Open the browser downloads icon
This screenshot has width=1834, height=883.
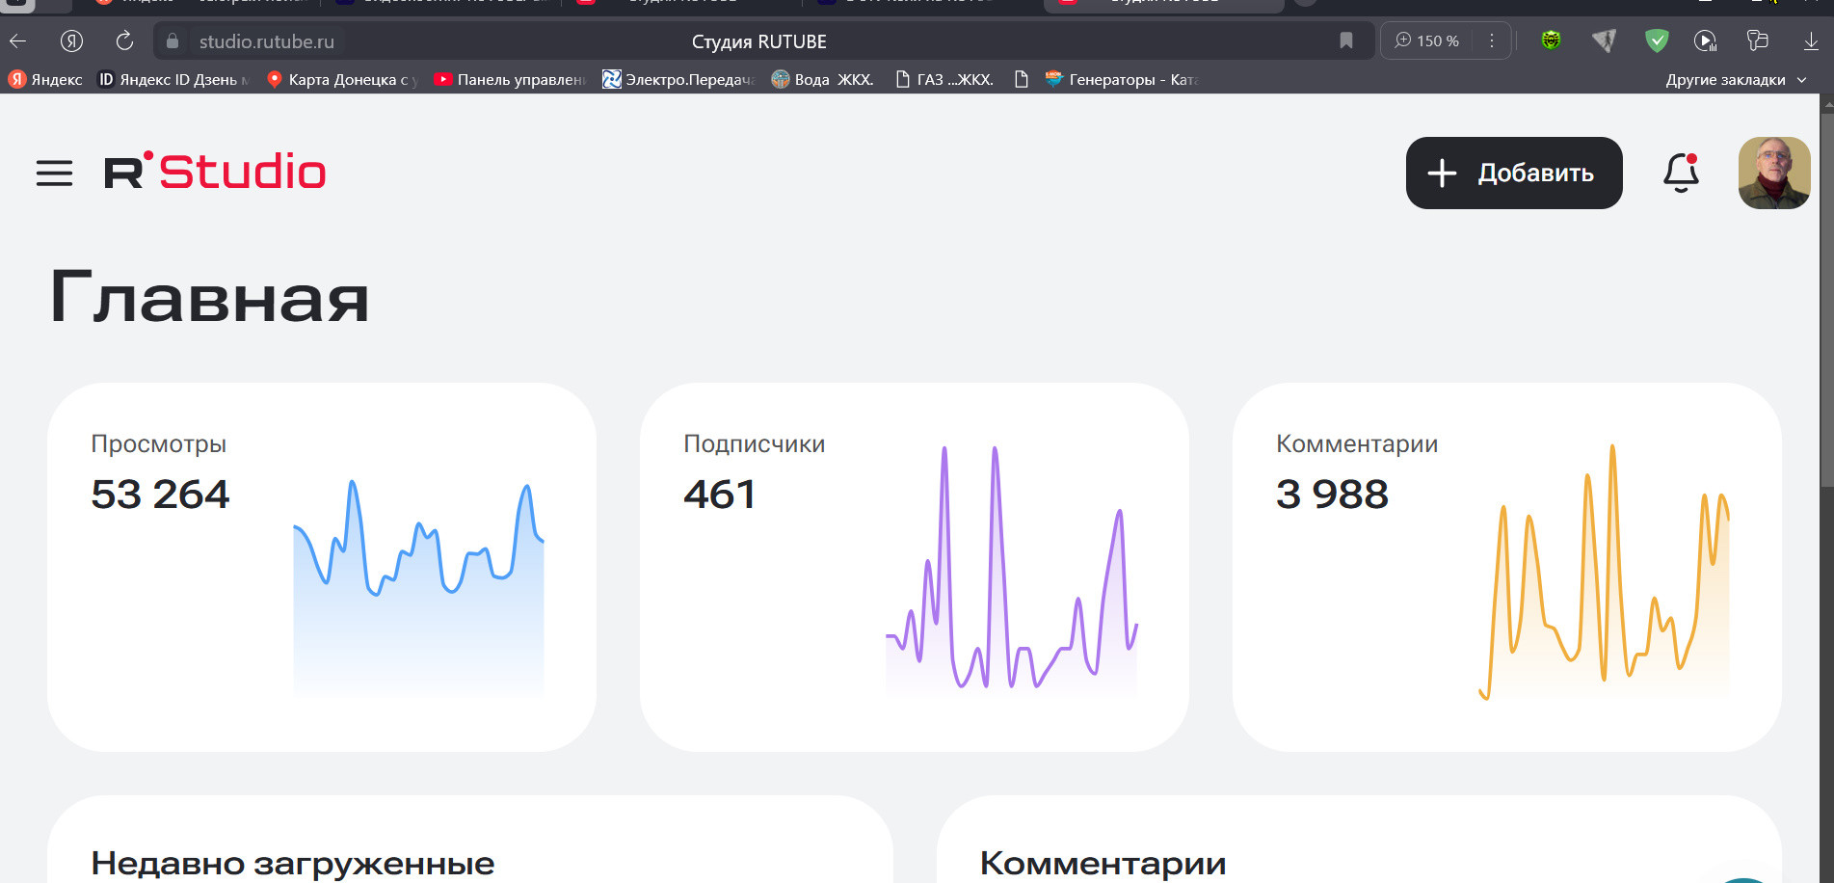(x=1811, y=40)
